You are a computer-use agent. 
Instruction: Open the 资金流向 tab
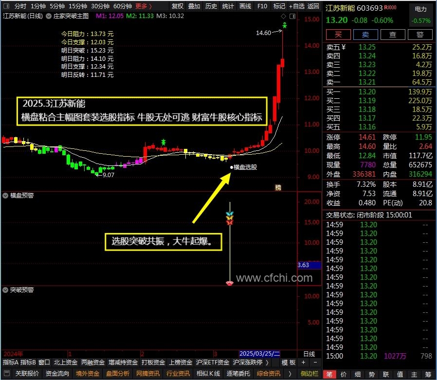click(x=57, y=373)
